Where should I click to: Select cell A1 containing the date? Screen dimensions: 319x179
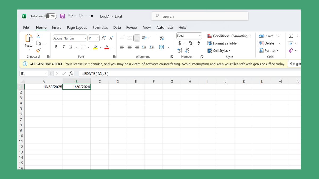point(44,87)
